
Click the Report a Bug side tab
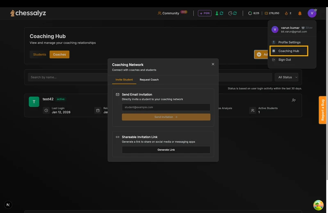323,110
